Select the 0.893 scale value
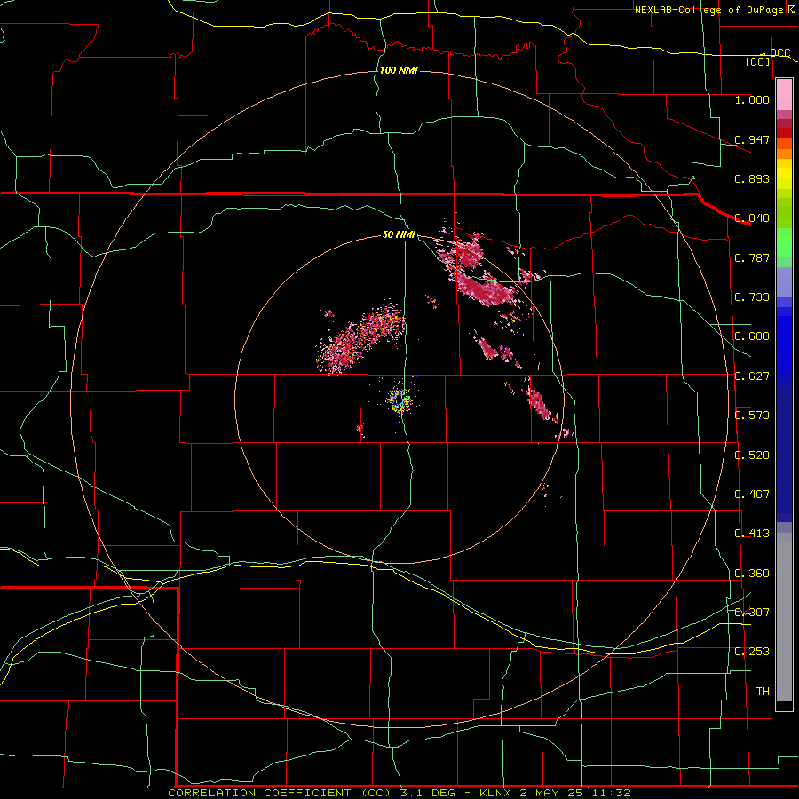The height and width of the screenshot is (799, 799). tap(752, 178)
